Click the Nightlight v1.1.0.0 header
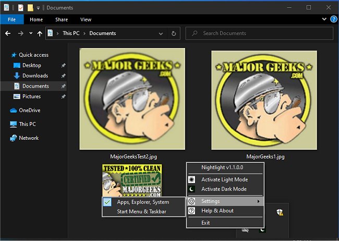The image size is (339, 241). pos(222,167)
